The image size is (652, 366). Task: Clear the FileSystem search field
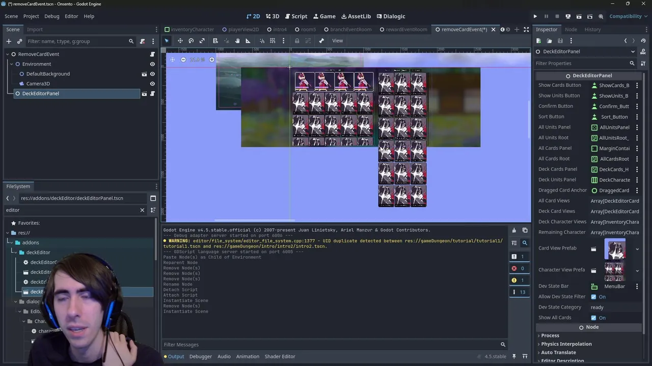[142, 210]
